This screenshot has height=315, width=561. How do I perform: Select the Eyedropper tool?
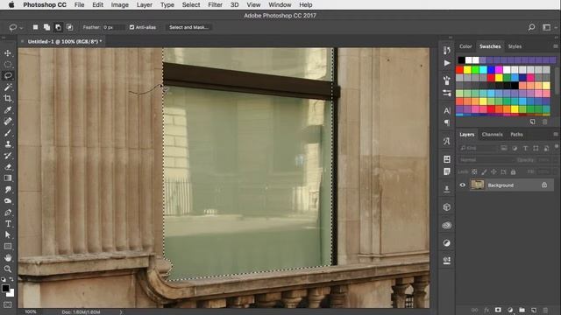pos(8,110)
